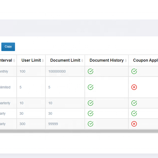The image size is (158, 158).
Task: Click Document History checkmark for 300-user row
Action: click(x=91, y=124)
